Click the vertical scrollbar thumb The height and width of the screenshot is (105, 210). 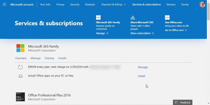[208, 11]
